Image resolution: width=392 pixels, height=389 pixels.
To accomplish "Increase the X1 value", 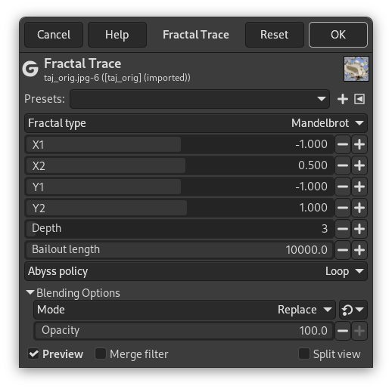I will [x=359, y=144].
